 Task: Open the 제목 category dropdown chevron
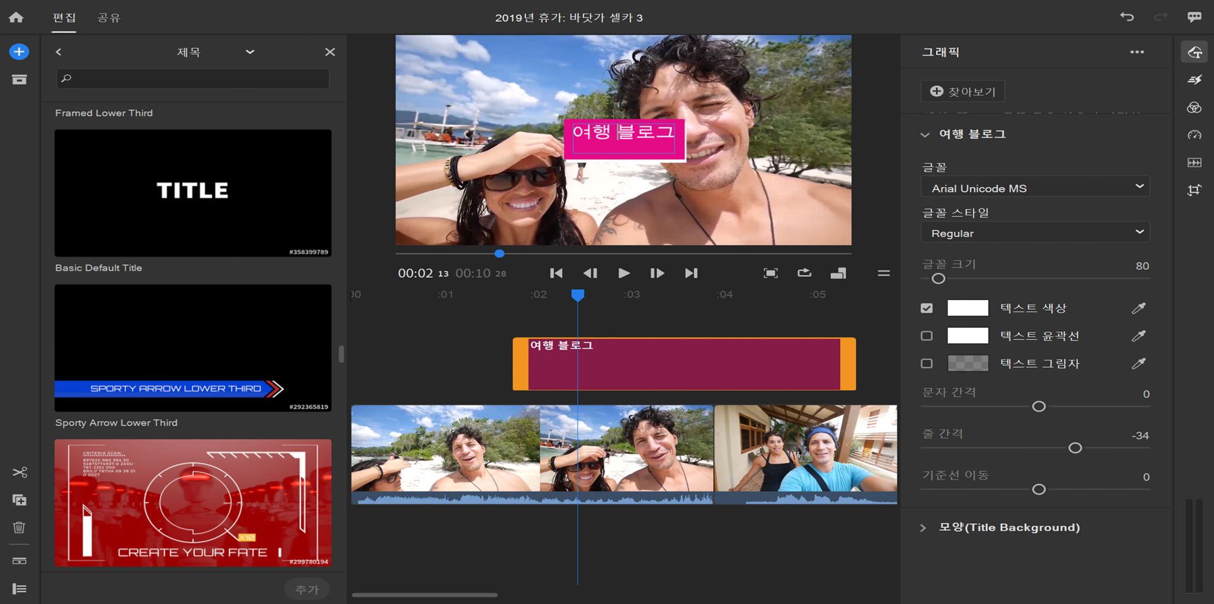[250, 52]
